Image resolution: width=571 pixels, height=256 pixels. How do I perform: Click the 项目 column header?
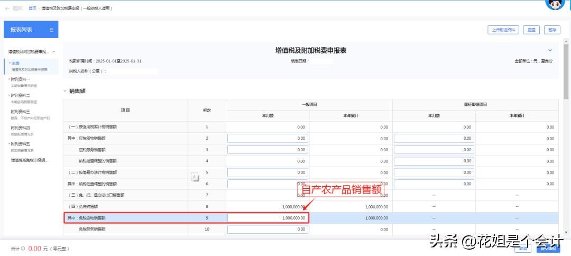125,110
